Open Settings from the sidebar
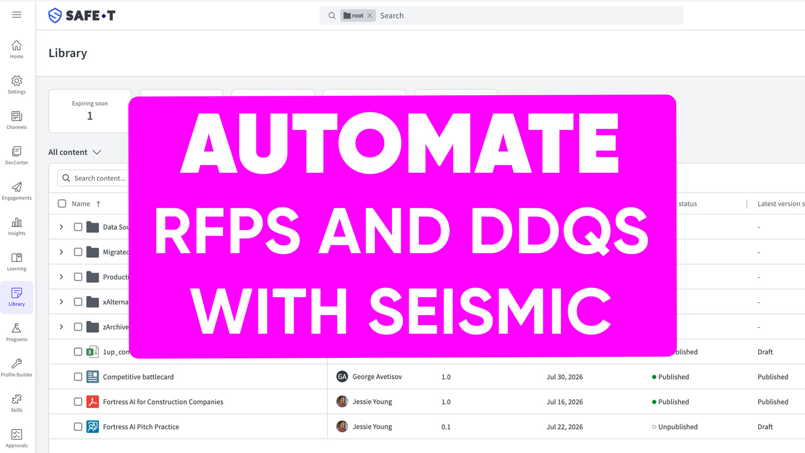The height and width of the screenshot is (453, 805). 17,85
